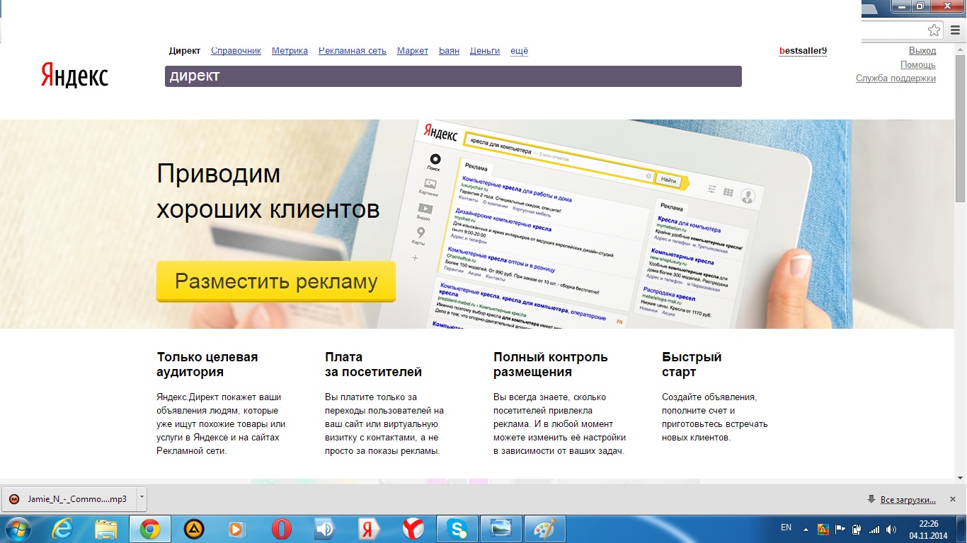Click the Только целевая аудитория heading
This screenshot has height=543, width=967.
(207, 365)
